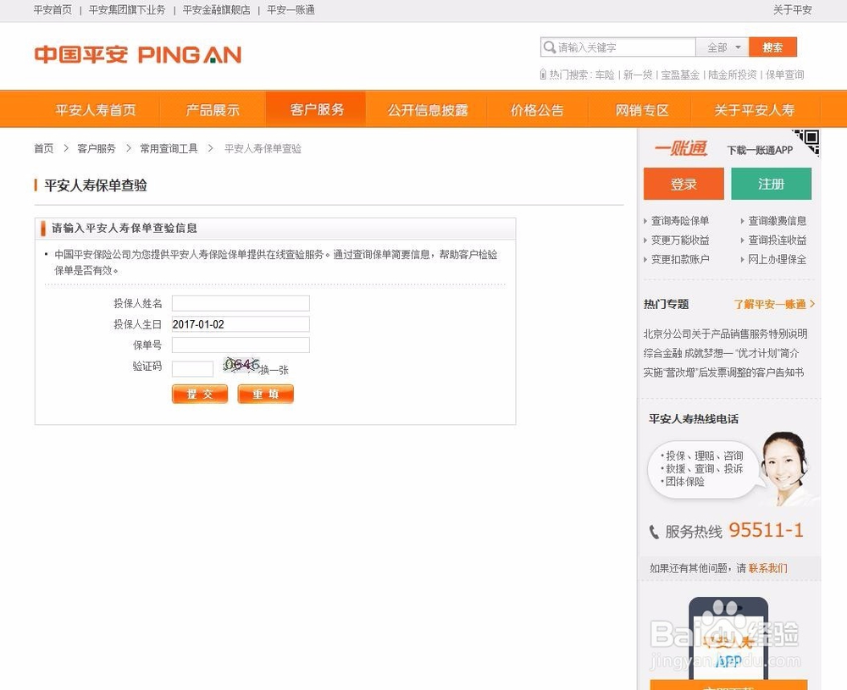Click the 登录 button
Viewport: 847px width, 690px height.
point(684,184)
